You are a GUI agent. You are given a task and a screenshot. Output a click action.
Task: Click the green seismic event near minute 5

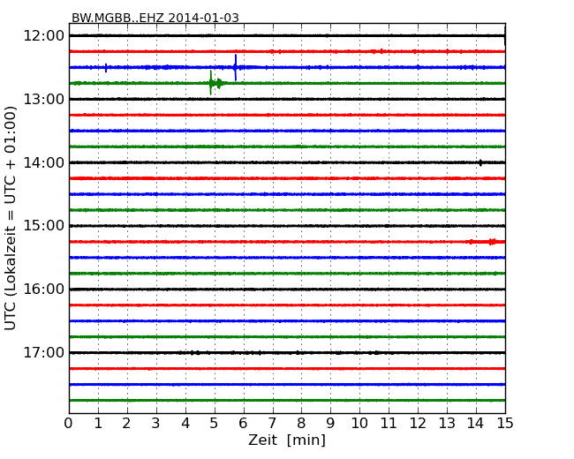tap(215, 83)
